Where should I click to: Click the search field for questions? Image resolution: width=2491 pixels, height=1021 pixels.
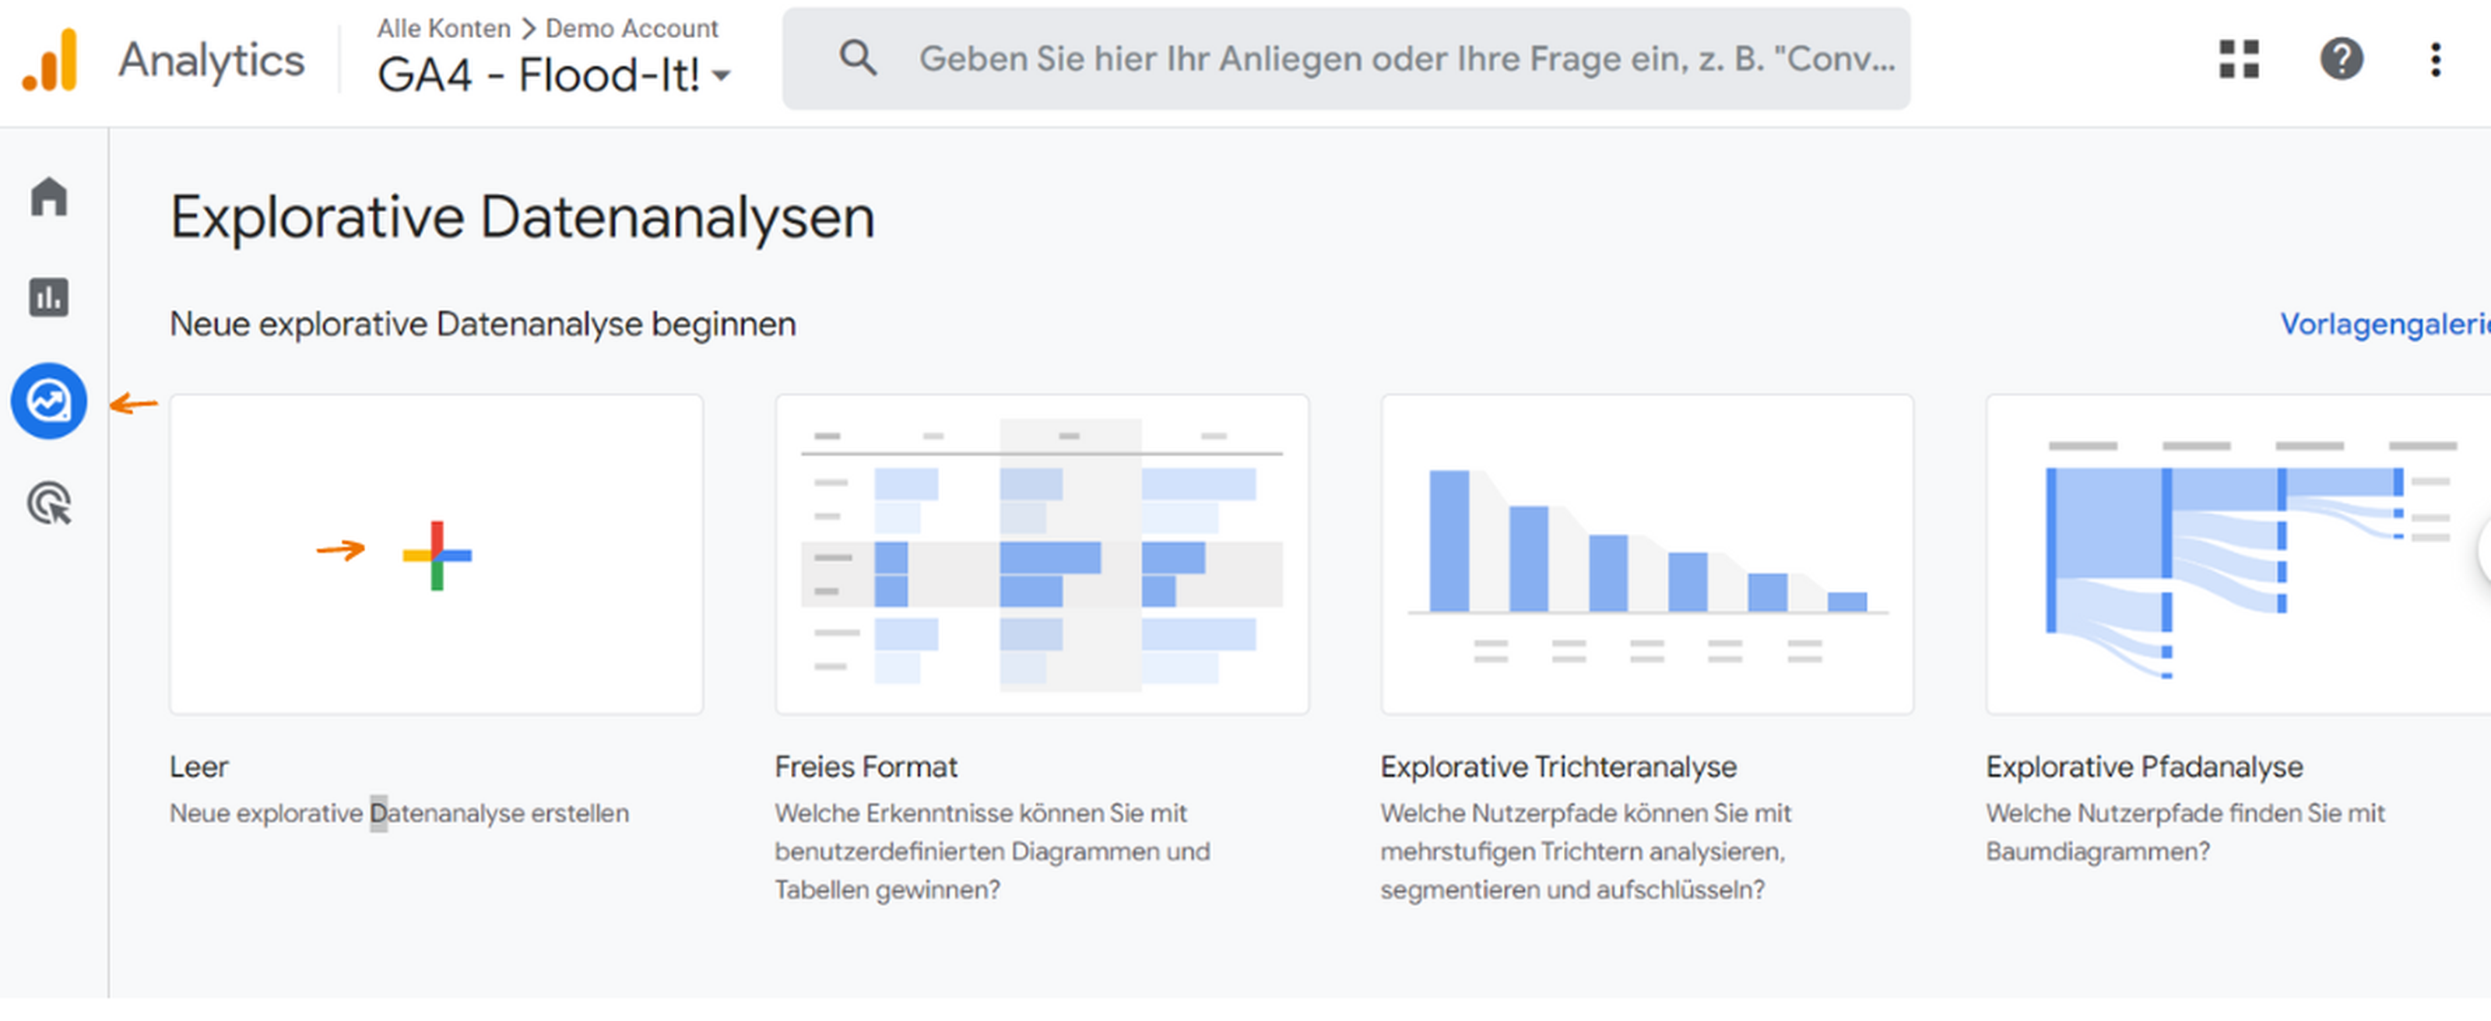[x=1346, y=59]
